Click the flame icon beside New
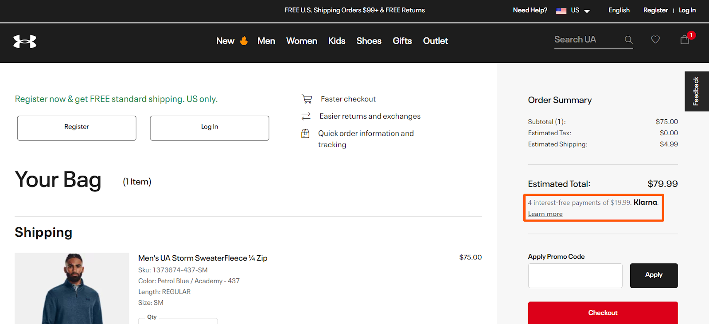This screenshot has height=324, width=709. [x=244, y=41]
